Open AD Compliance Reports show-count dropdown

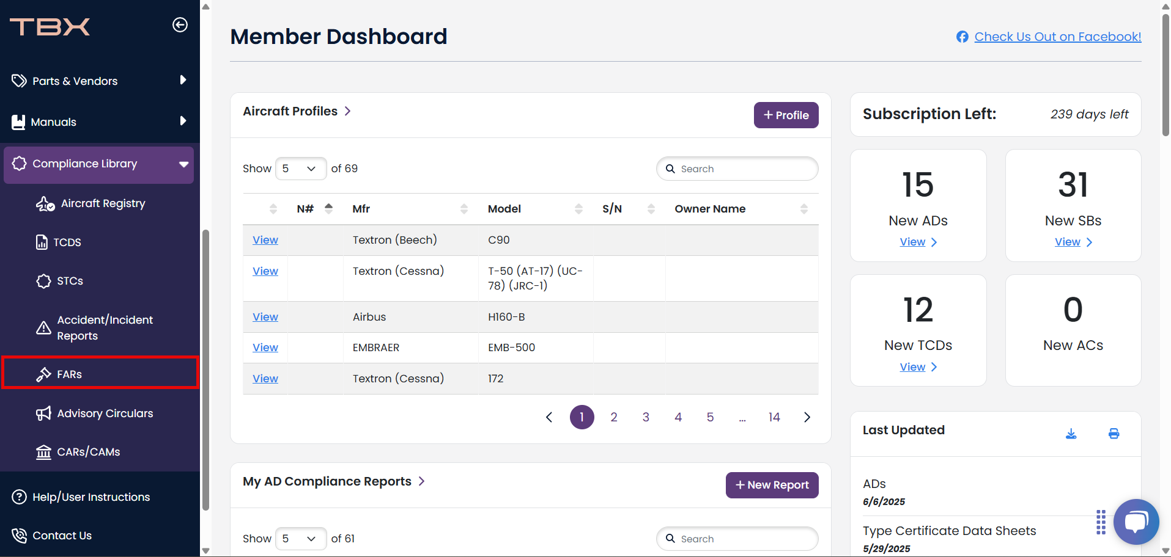[301, 539]
